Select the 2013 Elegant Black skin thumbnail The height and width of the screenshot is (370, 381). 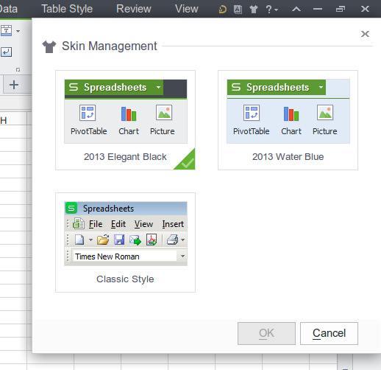[125, 120]
